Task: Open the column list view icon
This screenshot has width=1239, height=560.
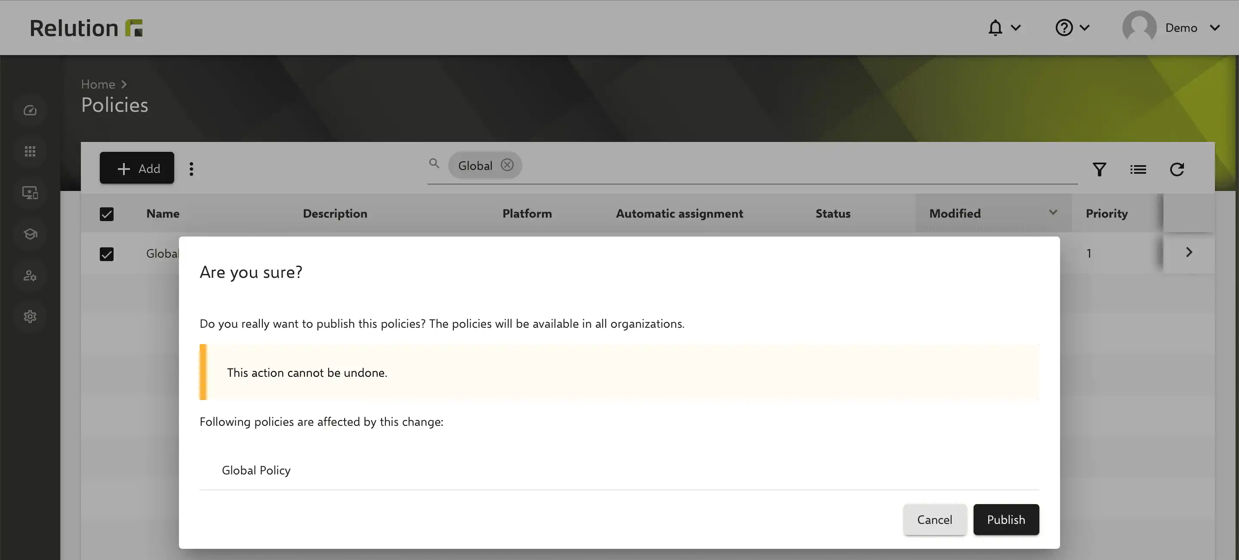Action: tap(1138, 169)
